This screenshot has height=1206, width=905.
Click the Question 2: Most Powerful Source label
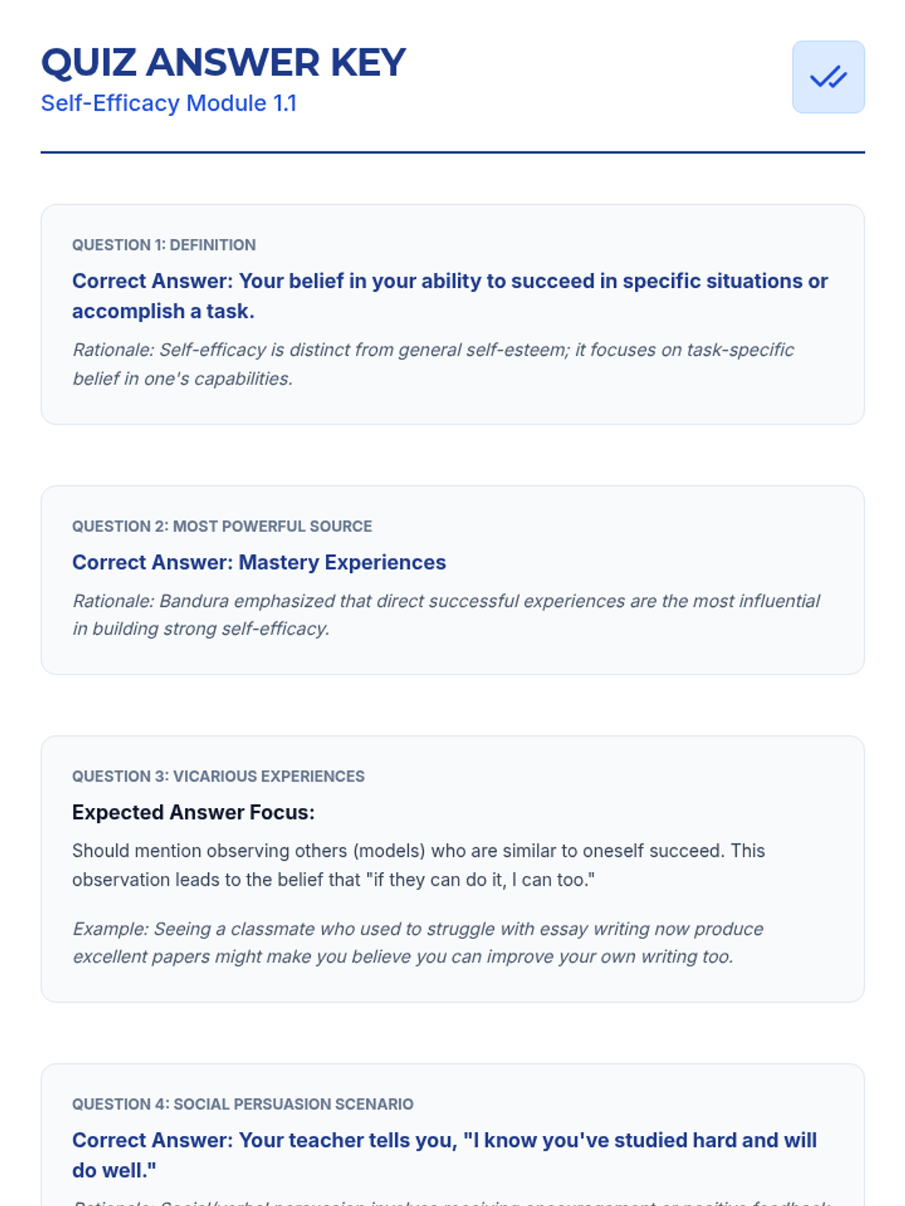click(222, 526)
